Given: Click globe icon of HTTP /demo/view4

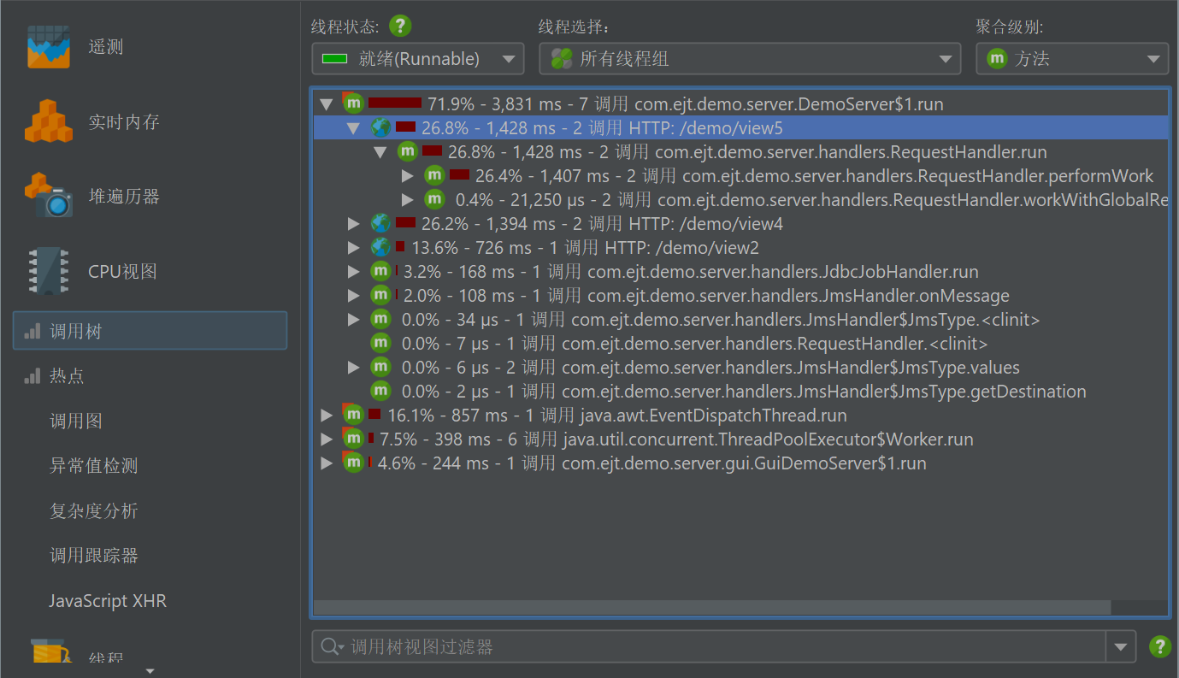Looking at the screenshot, I should 380,224.
